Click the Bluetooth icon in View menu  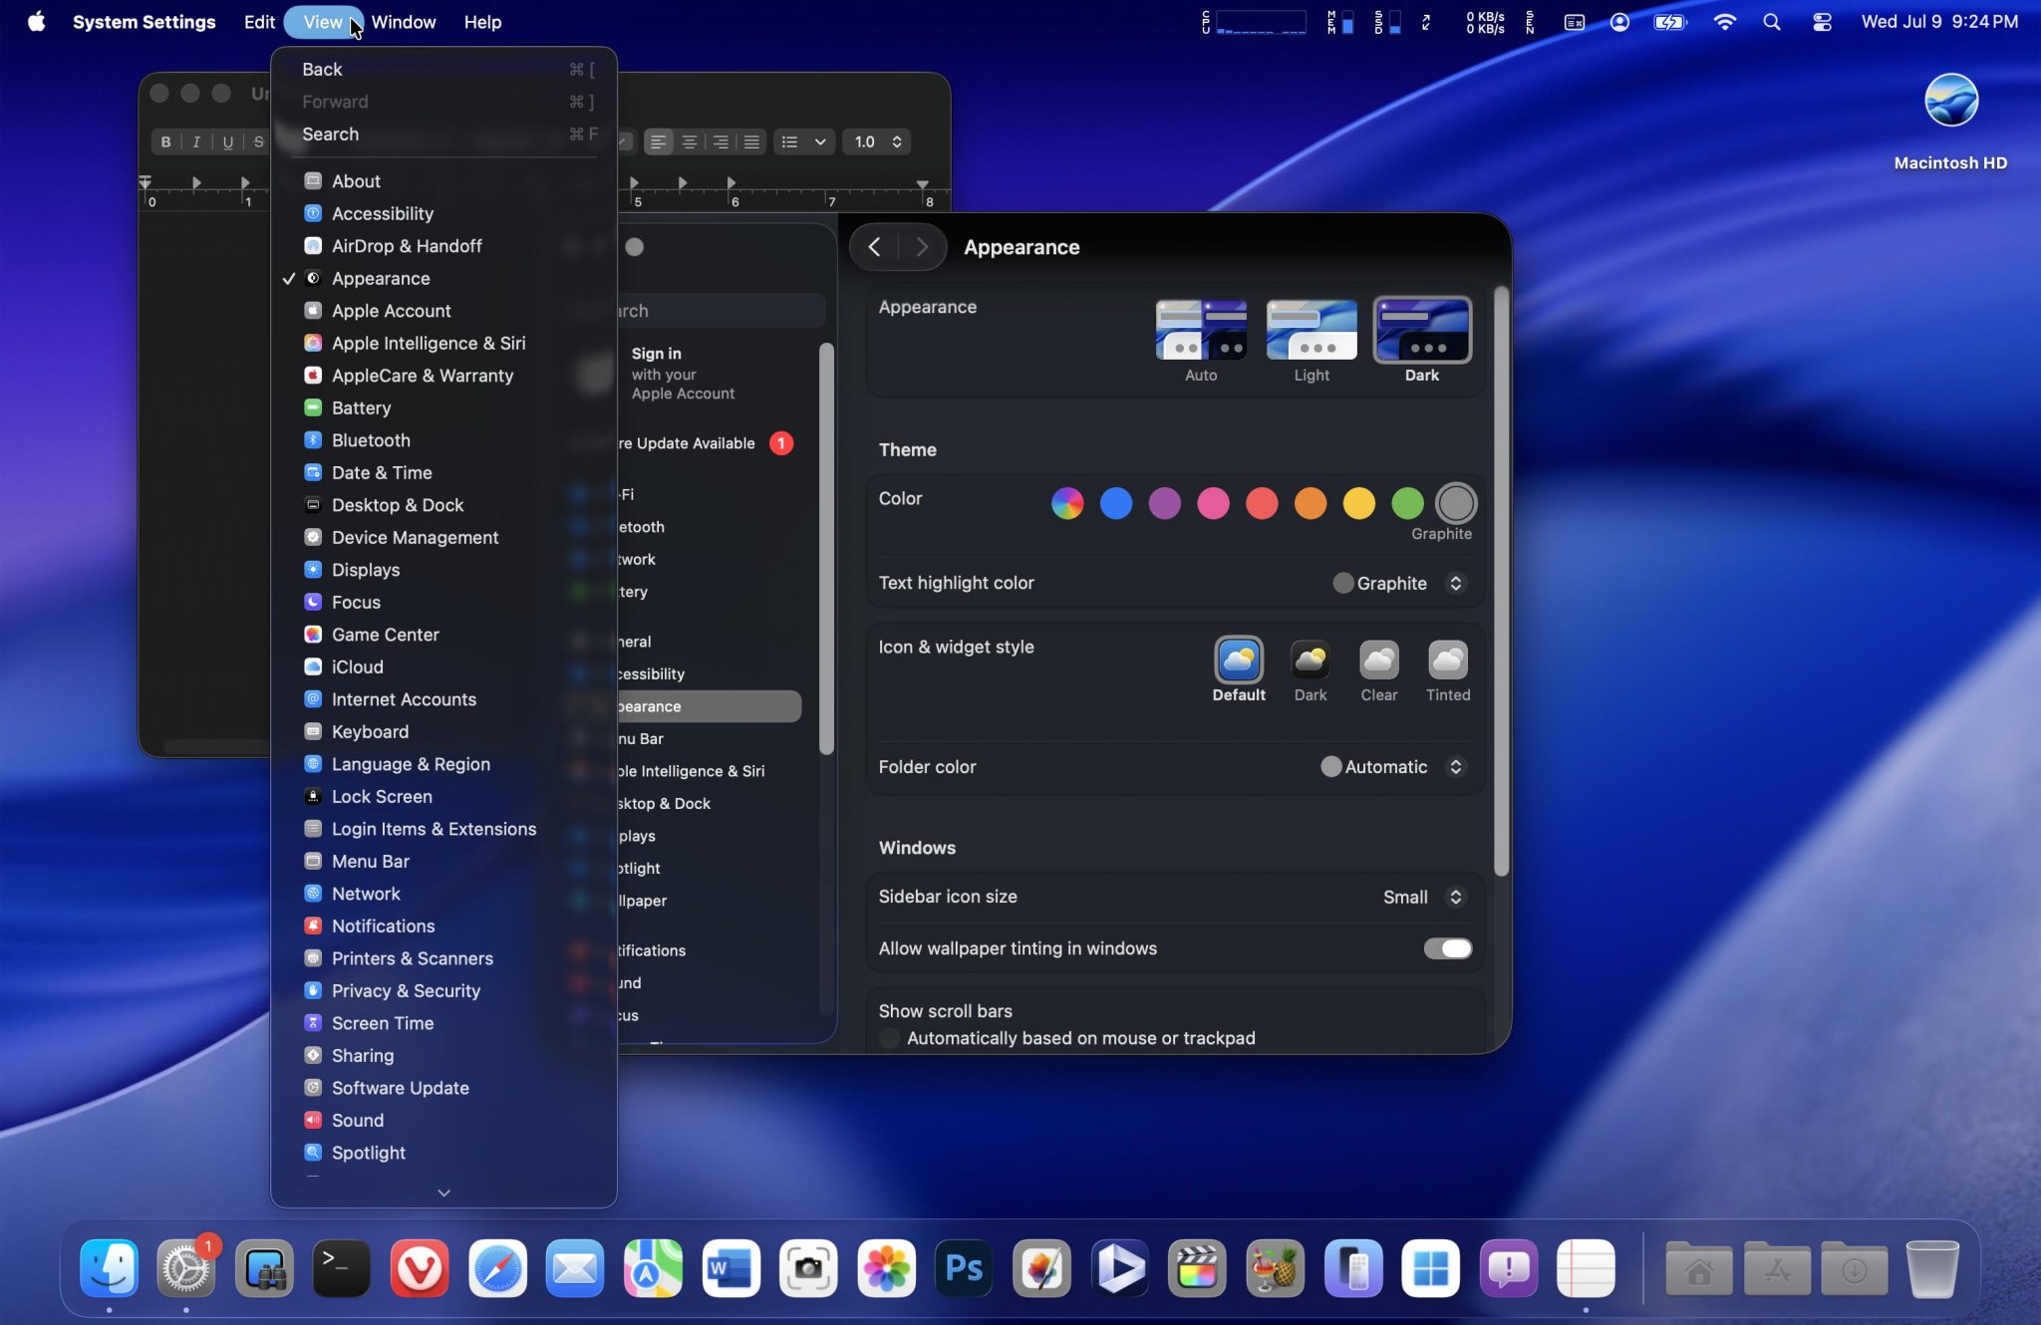[313, 440]
